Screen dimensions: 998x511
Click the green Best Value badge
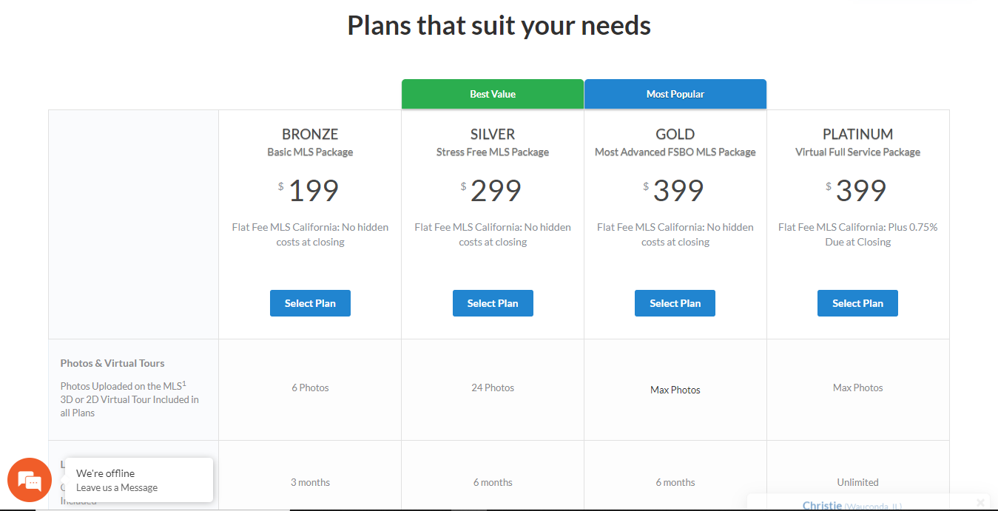pos(493,94)
